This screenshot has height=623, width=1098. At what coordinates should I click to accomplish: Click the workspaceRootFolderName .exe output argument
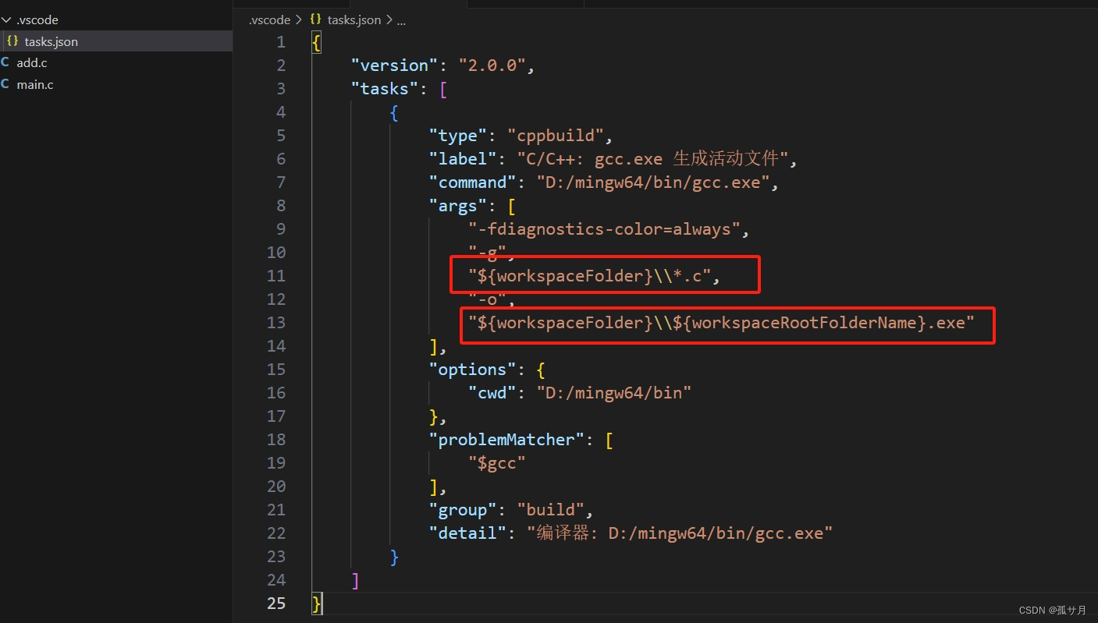click(x=721, y=323)
